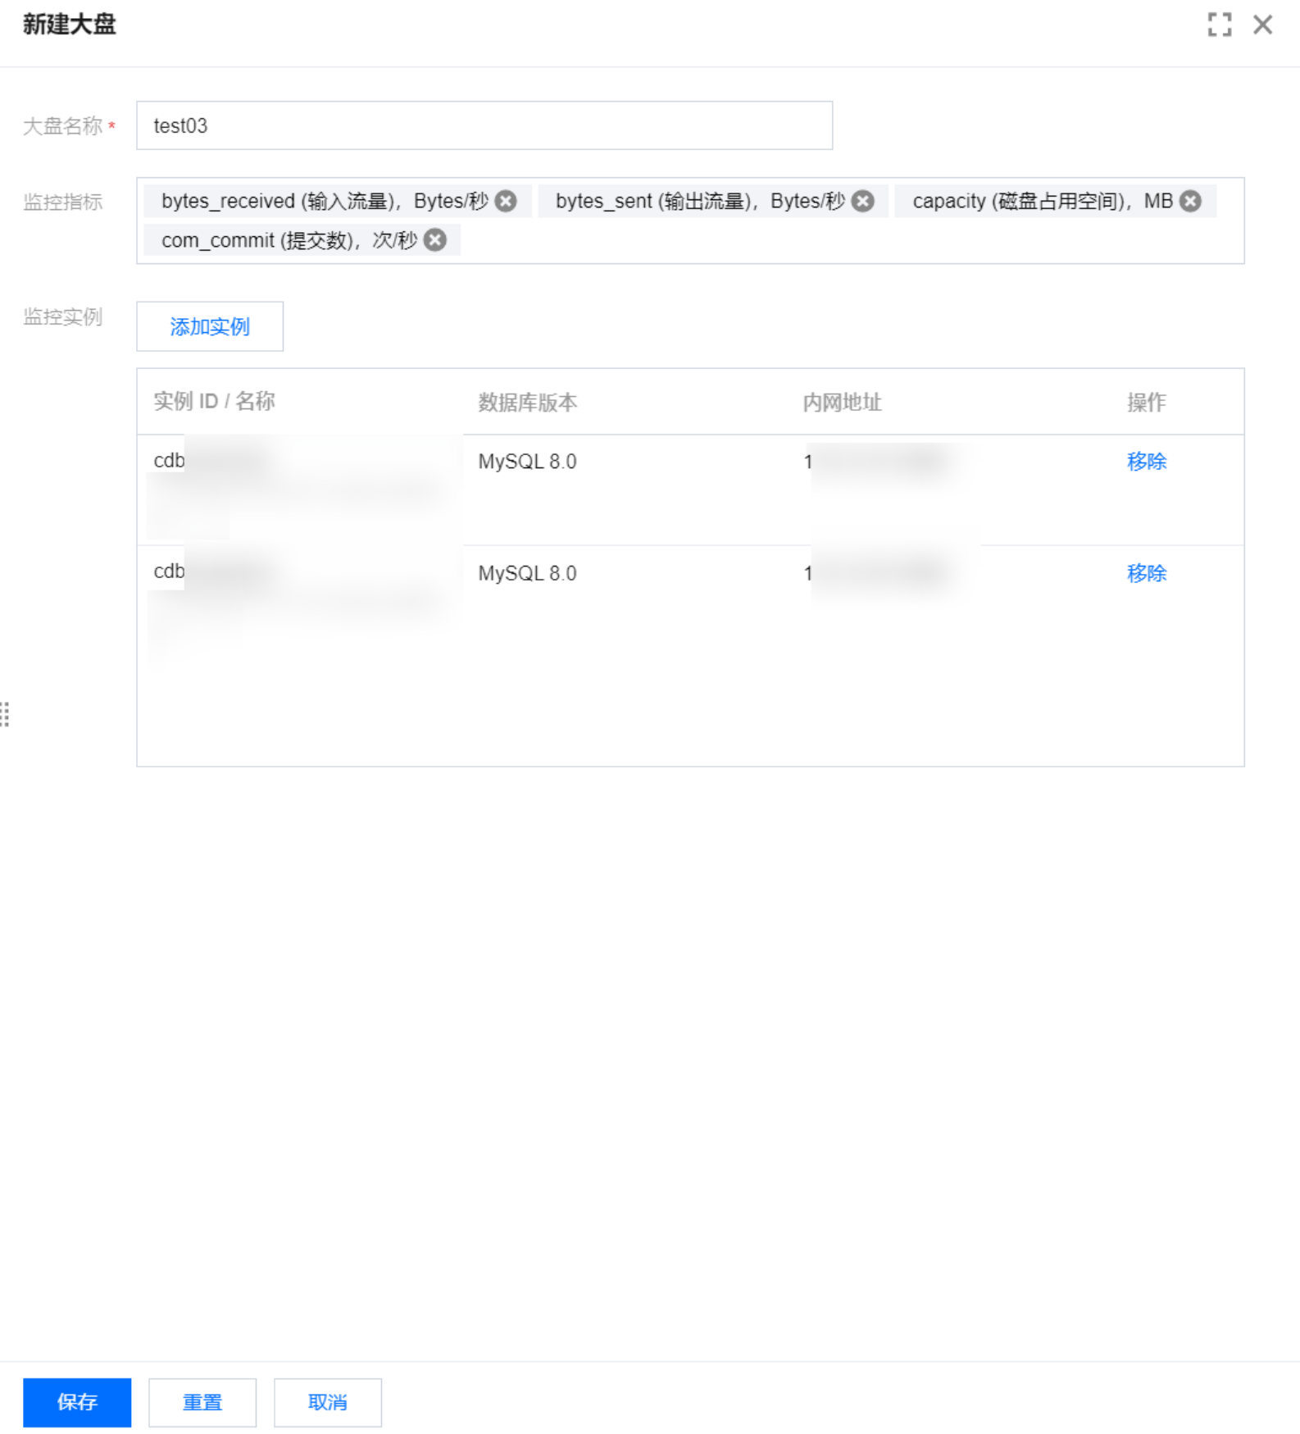Click the 实例 ID / 名称 column header
1300x1434 pixels.
pos(214,402)
